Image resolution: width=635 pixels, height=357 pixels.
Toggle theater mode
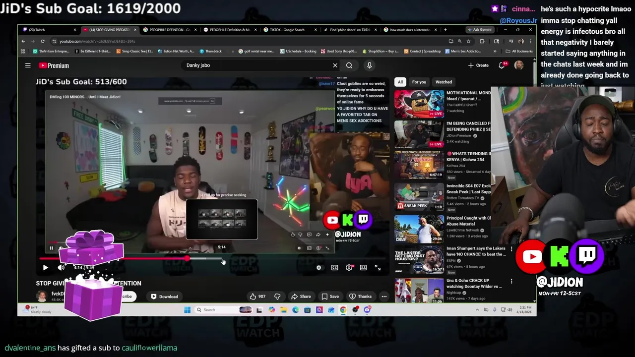(x=363, y=268)
